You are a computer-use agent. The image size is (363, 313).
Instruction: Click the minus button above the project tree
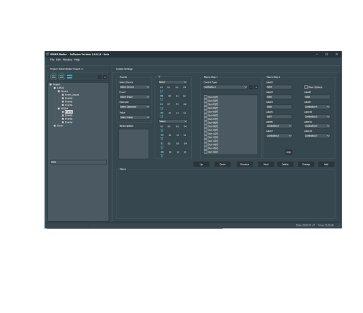pos(100,77)
